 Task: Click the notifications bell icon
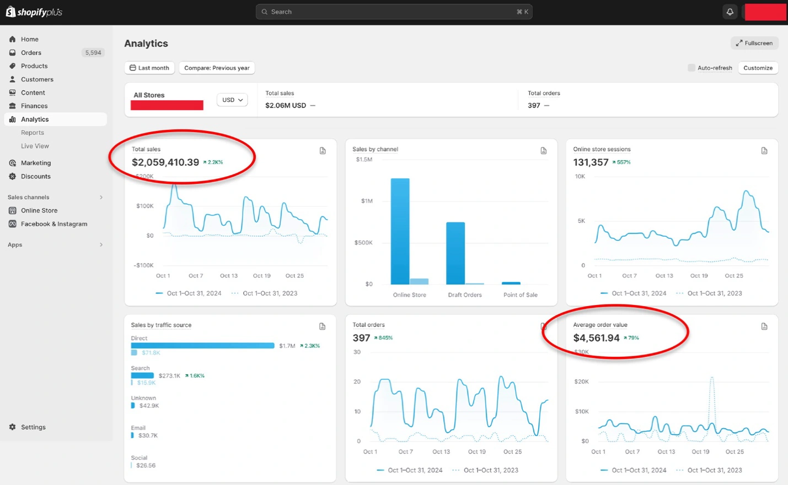(730, 12)
